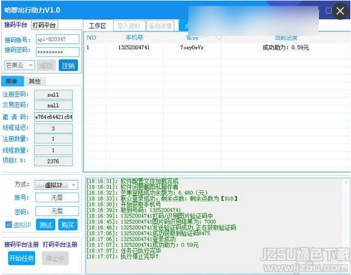Click the 注销 logout button
The height and width of the screenshot is (275, 351).
click(68, 65)
